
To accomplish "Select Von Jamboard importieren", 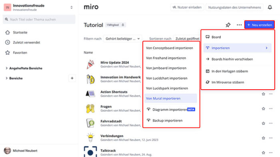I will [x=170, y=68].
